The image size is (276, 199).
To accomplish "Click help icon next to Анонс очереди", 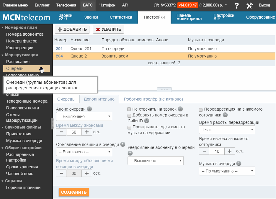I will [89, 109].
